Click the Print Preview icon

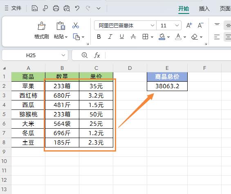67,8
